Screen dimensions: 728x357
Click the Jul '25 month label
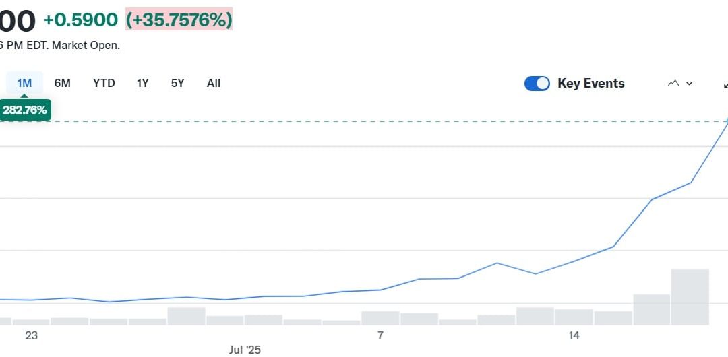click(245, 350)
